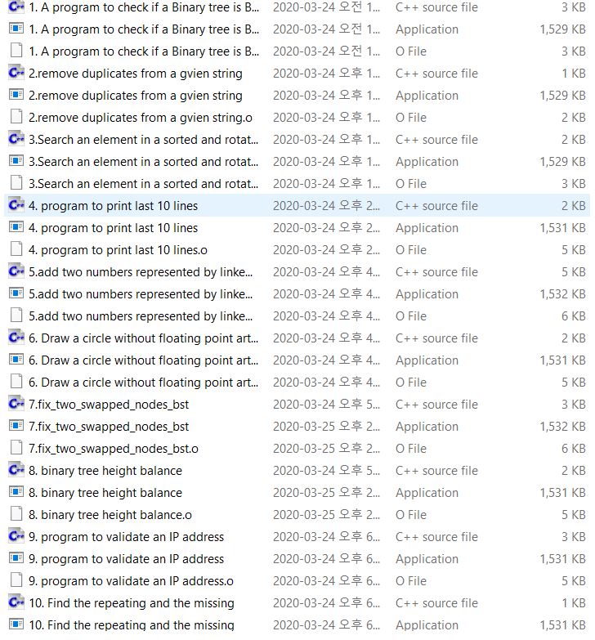
Task: Click Application icon for '6. Draw a circle' executable
Action: [16, 359]
